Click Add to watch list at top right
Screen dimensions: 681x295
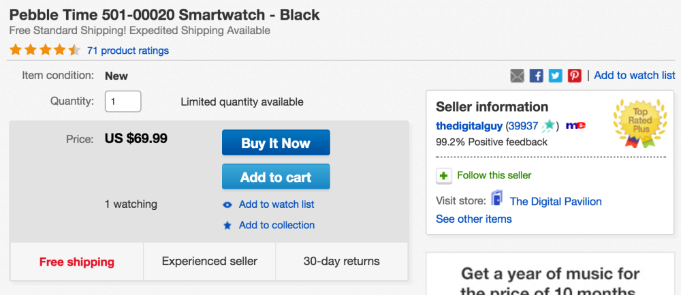pyautogui.click(x=635, y=75)
